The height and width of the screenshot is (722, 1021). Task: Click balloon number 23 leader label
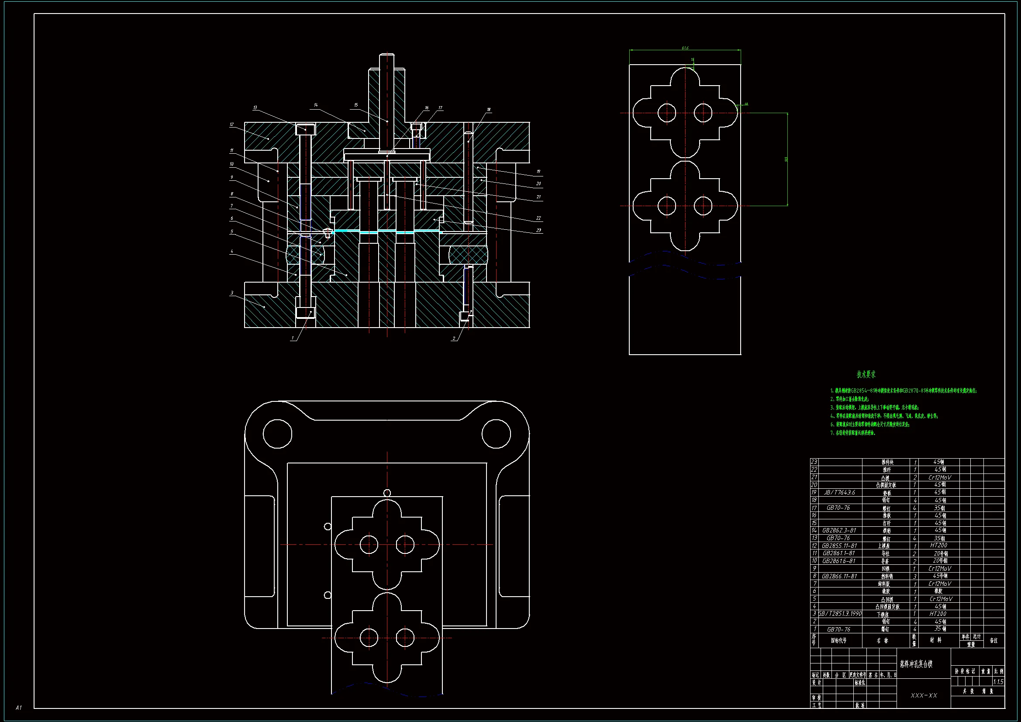pyautogui.click(x=538, y=230)
